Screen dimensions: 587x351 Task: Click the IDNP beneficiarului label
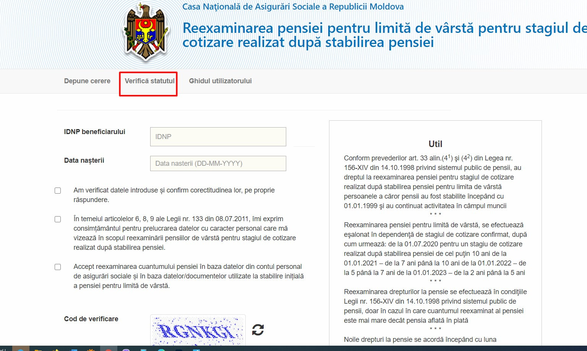pyautogui.click(x=94, y=132)
